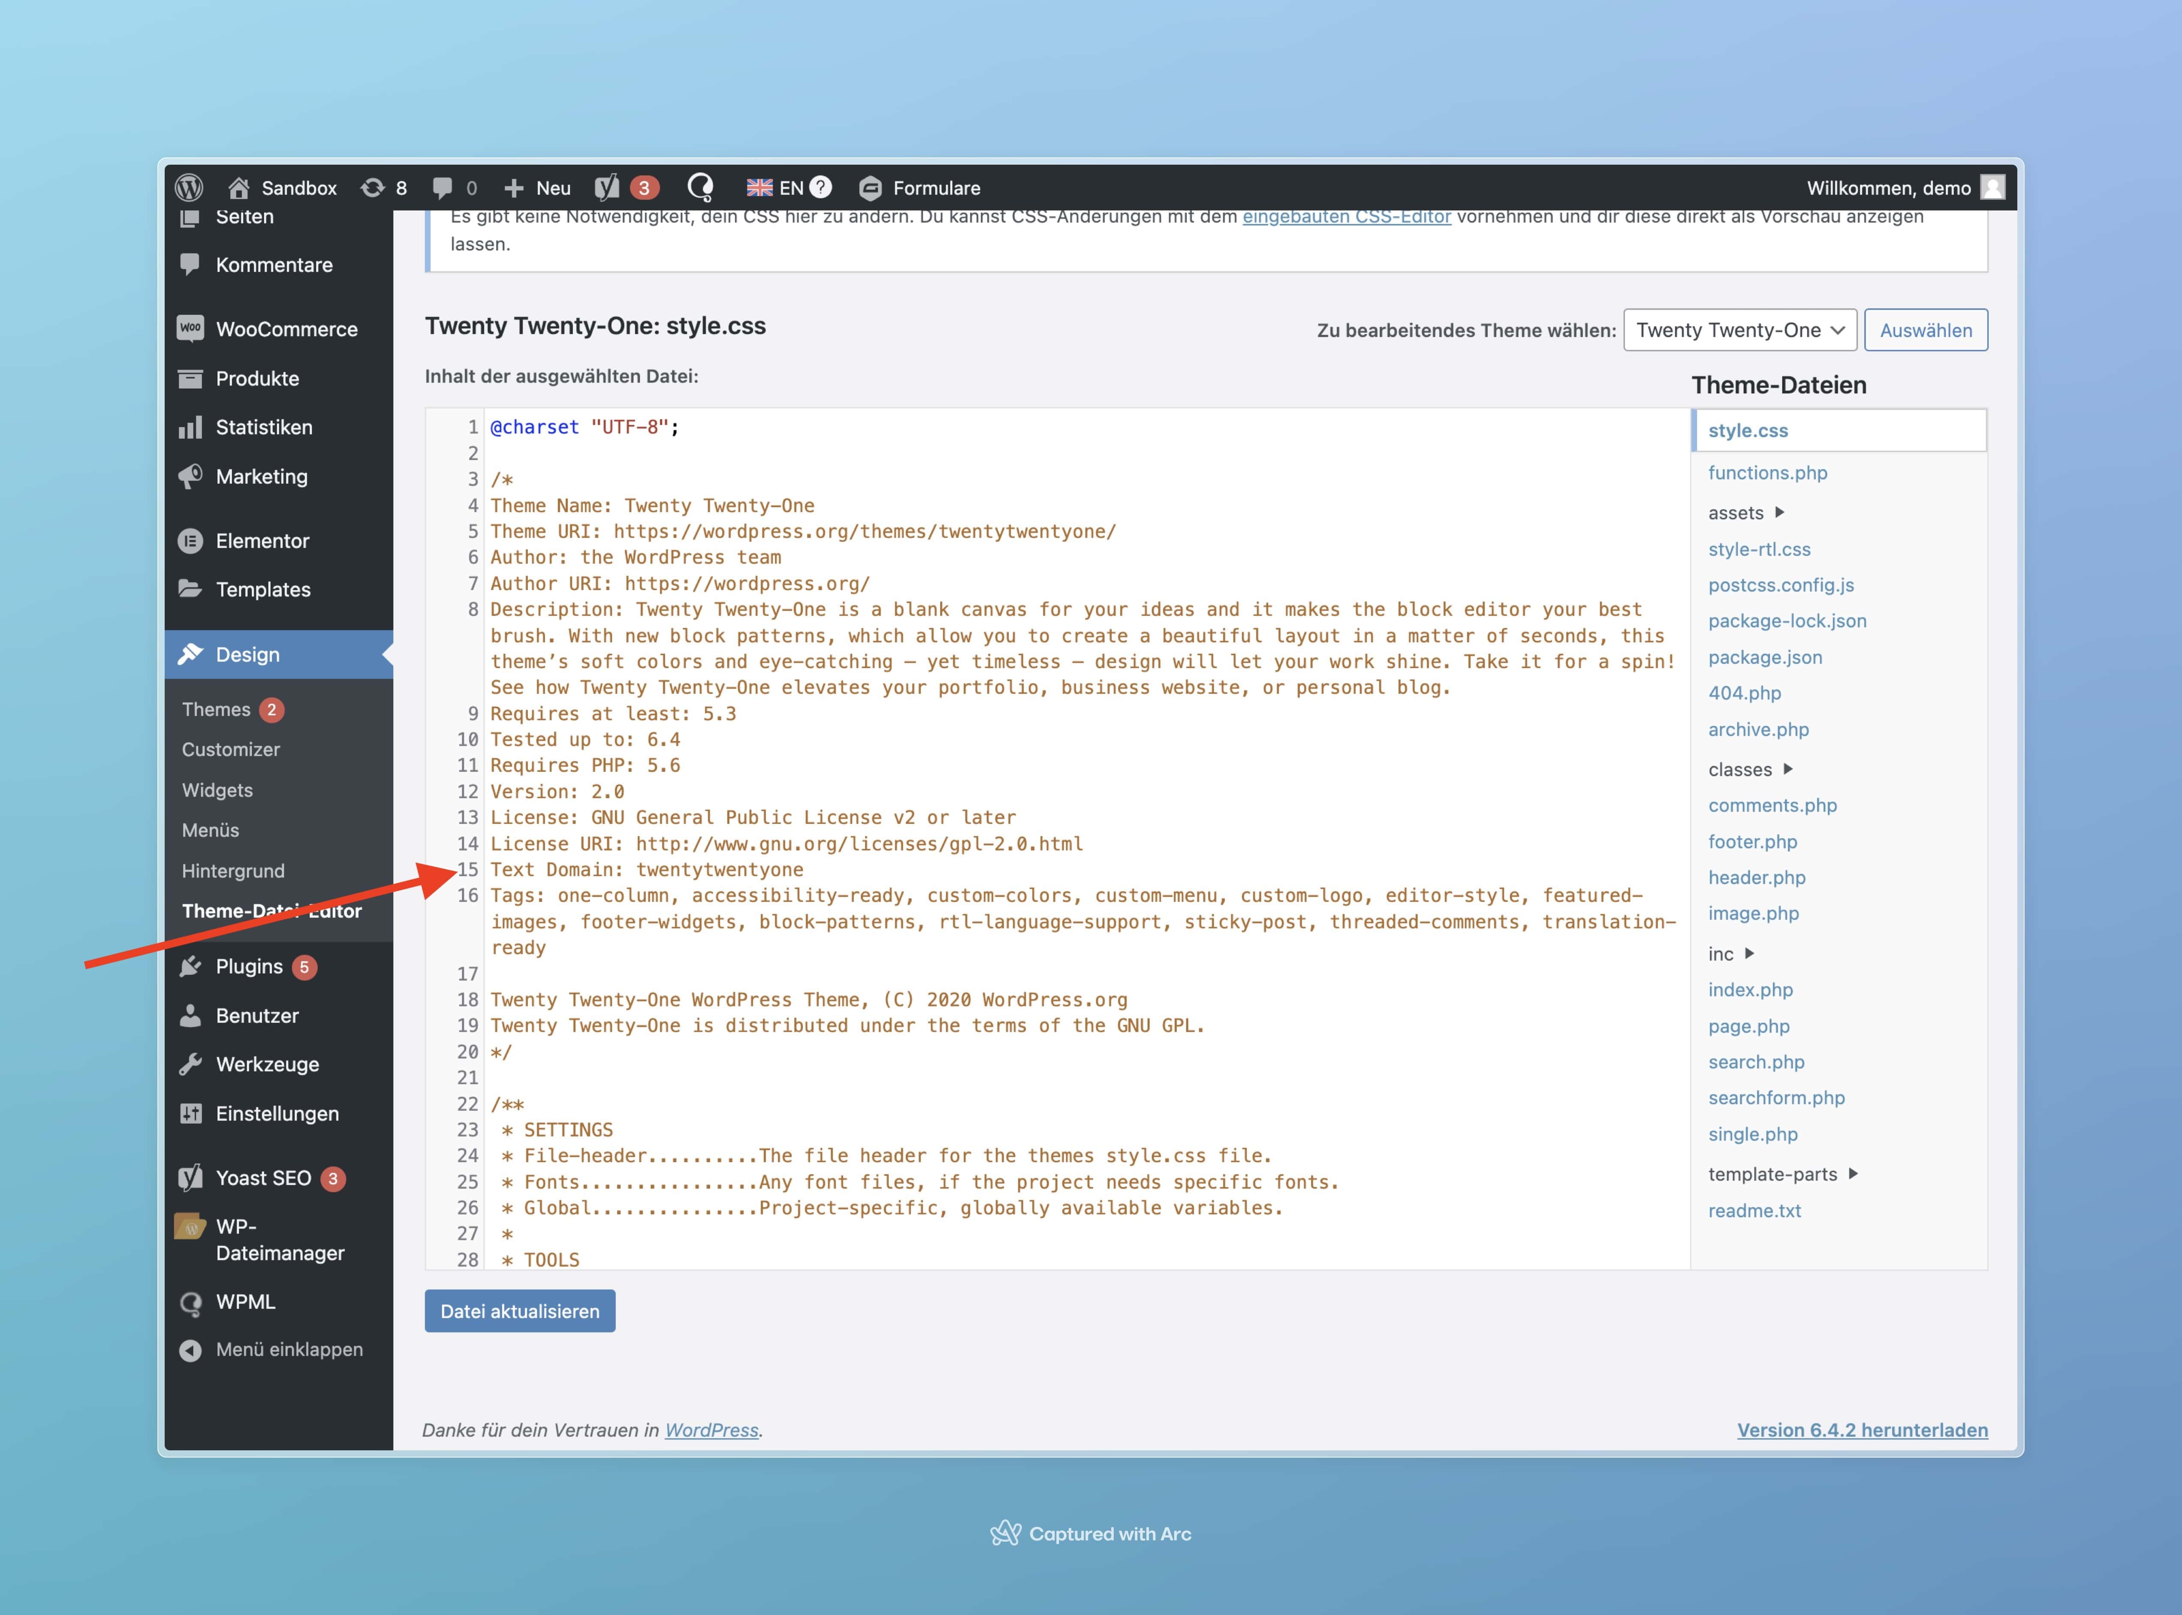The width and height of the screenshot is (2182, 1615).
Task: Click the question mark help icon
Action: coord(821,187)
